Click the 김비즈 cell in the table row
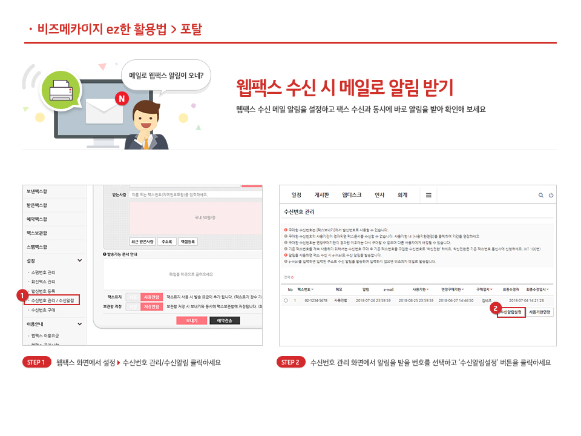This screenshot has height=436, width=581. click(x=487, y=301)
